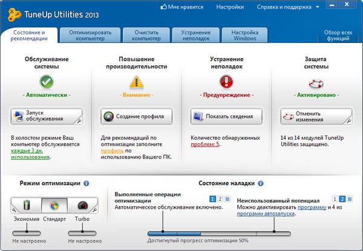This screenshot has height=251, width=363.
Task: Switch to Экономия optimization mode
Action: (x=26, y=206)
